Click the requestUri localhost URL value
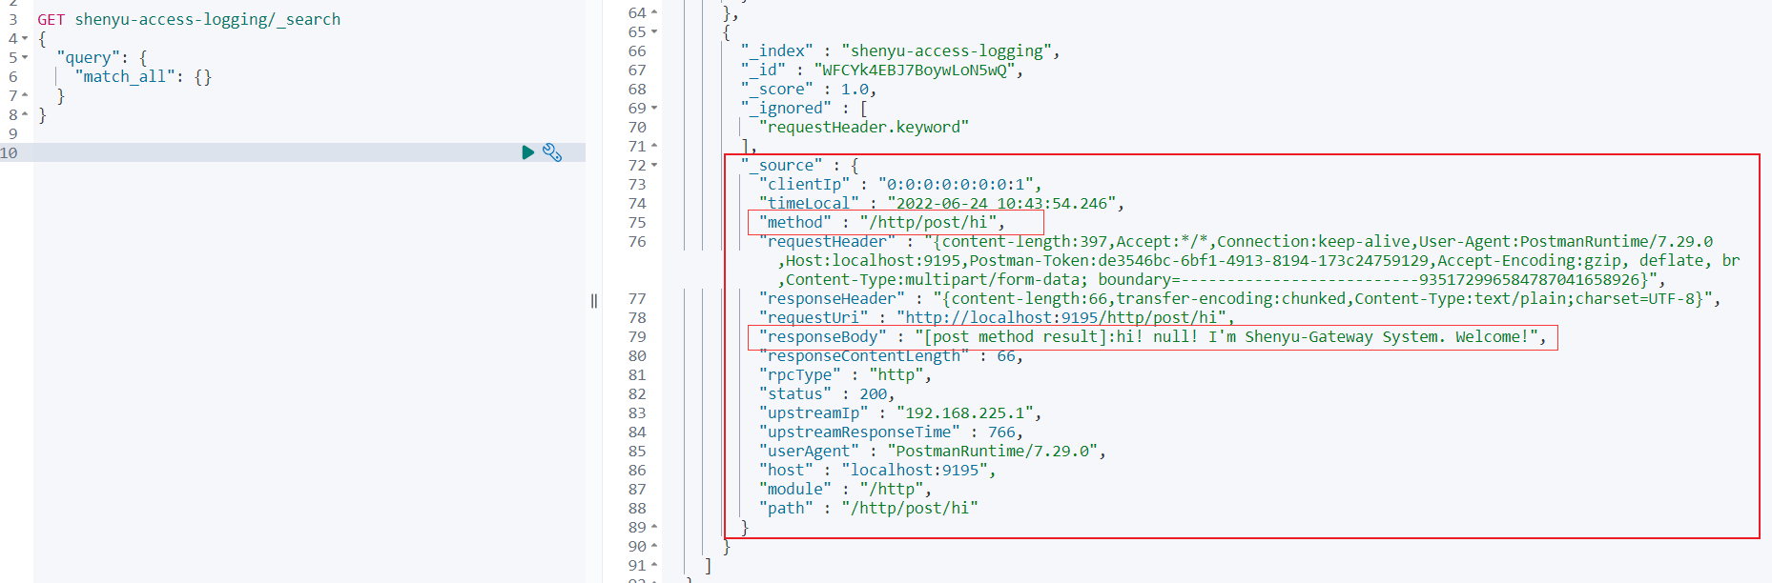The height and width of the screenshot is (583, 1772). pyautogui.click(x=1061, y=318)
